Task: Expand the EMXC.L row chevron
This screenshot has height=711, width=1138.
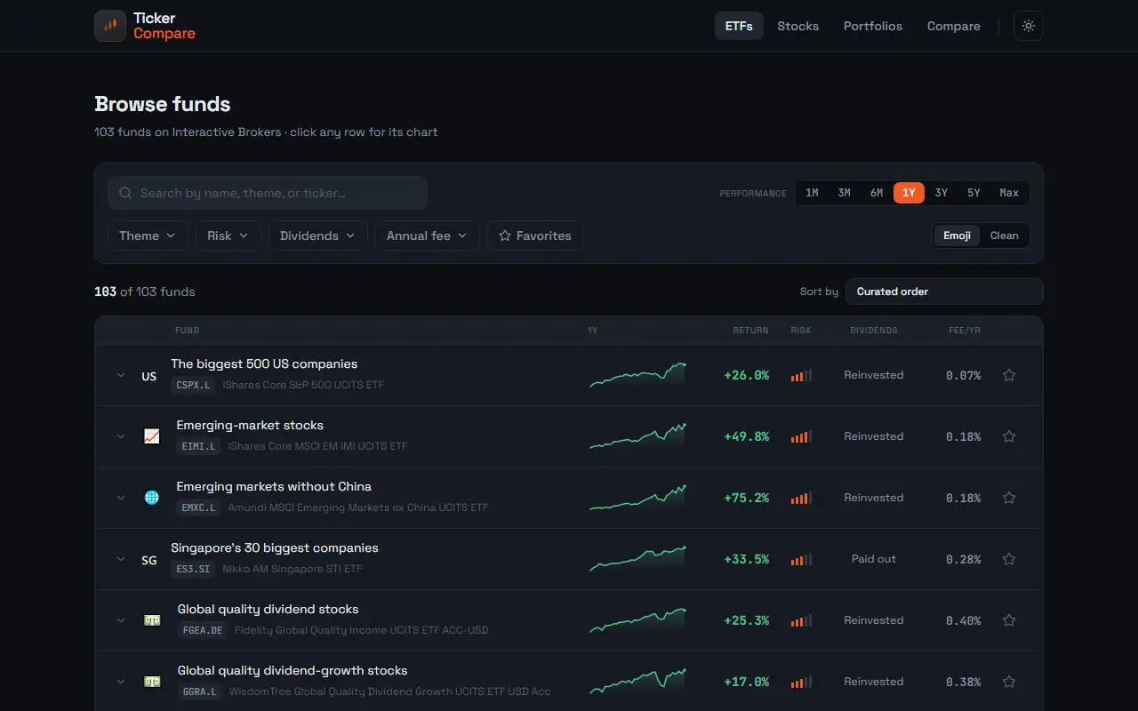Action: tap(121, 498)
